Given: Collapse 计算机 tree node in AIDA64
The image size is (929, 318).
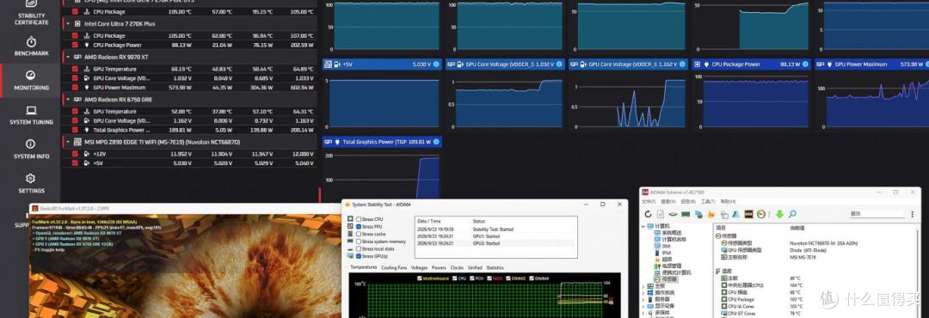Looking at the screenshot, I should (x=643, y=226).
